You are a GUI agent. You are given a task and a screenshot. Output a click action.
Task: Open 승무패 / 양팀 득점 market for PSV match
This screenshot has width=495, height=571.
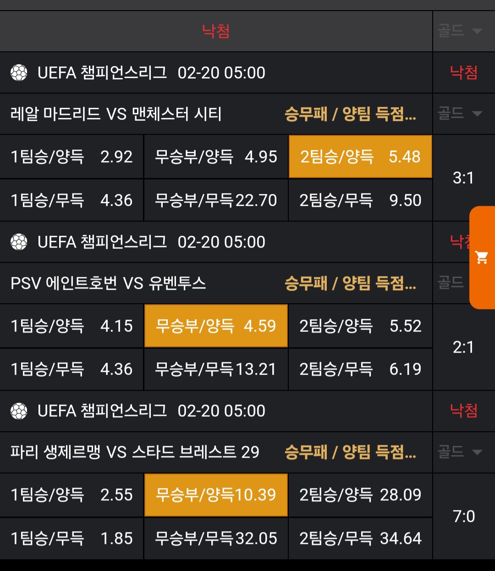[x=350, y=283]
